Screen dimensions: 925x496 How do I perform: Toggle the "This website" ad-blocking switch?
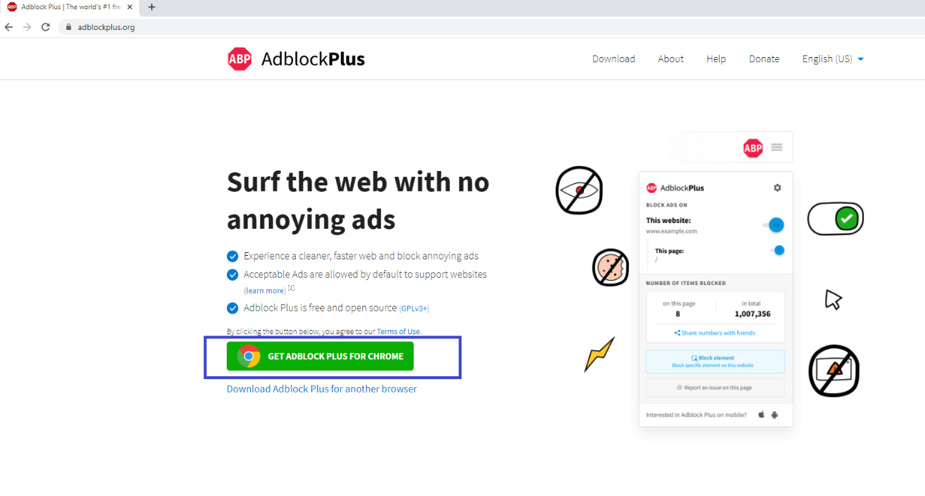[773, 225]
